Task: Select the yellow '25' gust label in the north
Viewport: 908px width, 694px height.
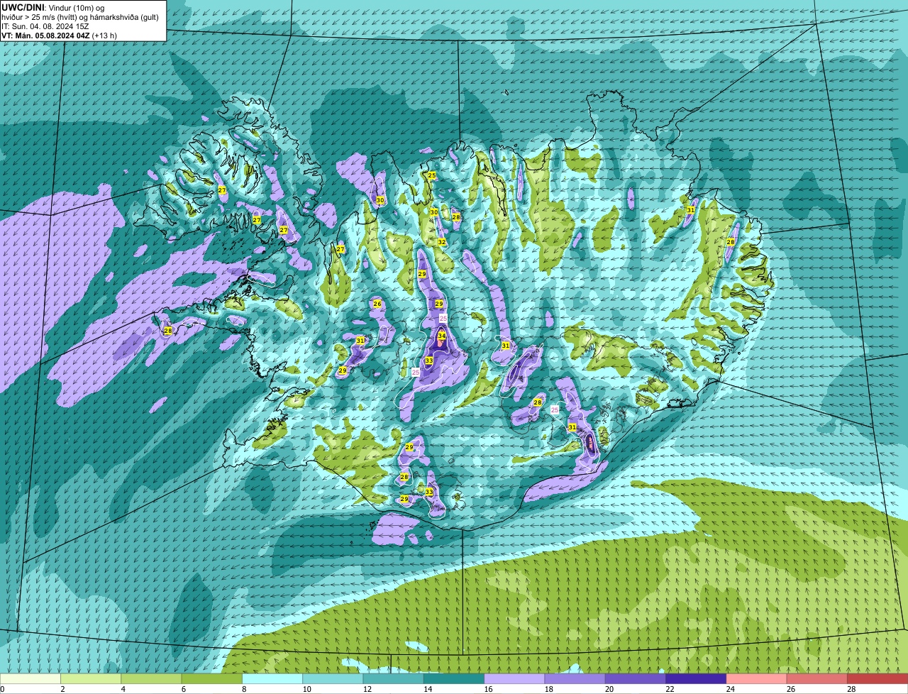Action: click(432, 175)
